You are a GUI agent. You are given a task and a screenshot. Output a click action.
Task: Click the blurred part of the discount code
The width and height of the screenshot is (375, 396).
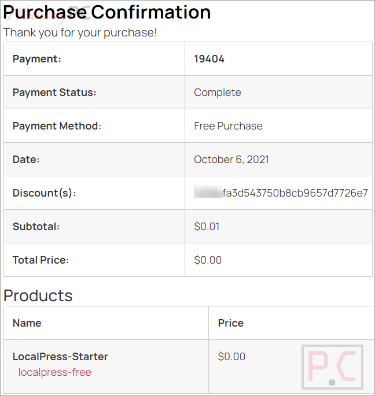click(x=208, y=192)
